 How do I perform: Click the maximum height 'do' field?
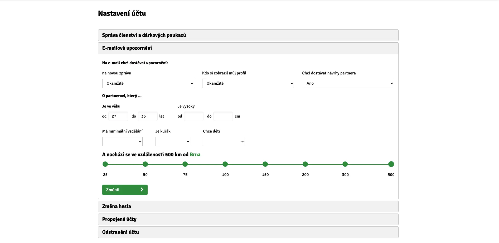(223, 116)
